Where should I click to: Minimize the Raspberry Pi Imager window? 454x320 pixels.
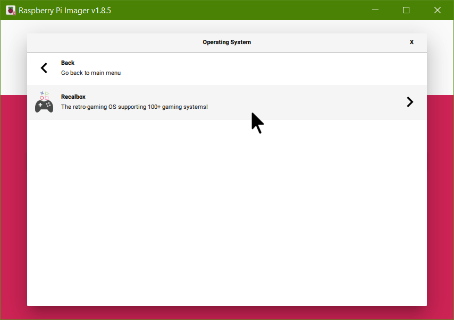(x=376, y=10)
